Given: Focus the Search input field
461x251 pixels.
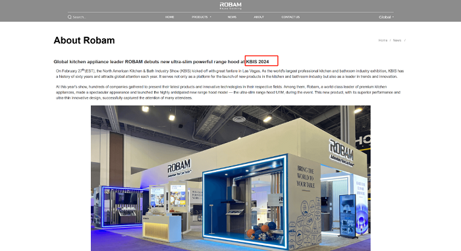Looking at the screenshot, I should 88,17.
